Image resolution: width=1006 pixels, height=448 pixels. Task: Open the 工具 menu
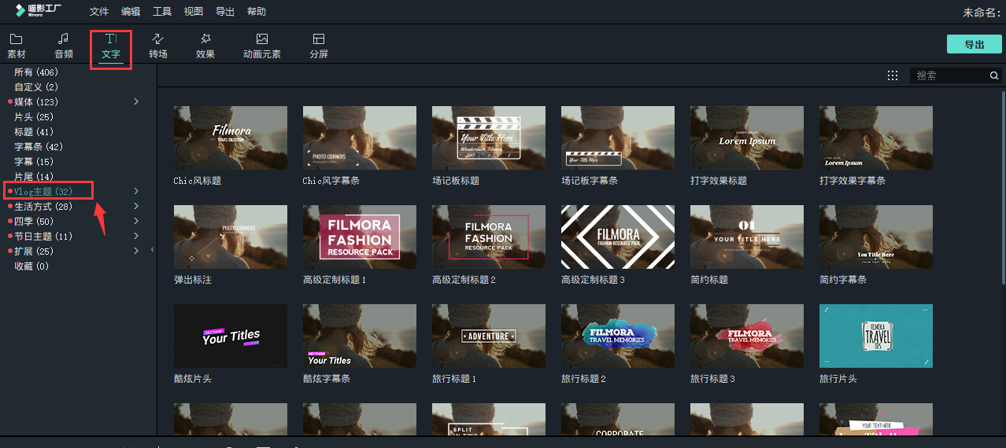point(162,12)
